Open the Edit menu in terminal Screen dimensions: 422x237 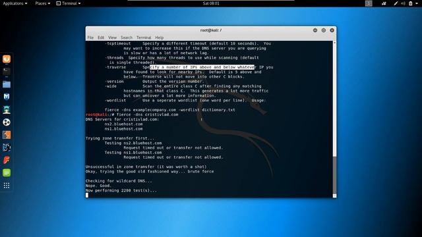101,38
